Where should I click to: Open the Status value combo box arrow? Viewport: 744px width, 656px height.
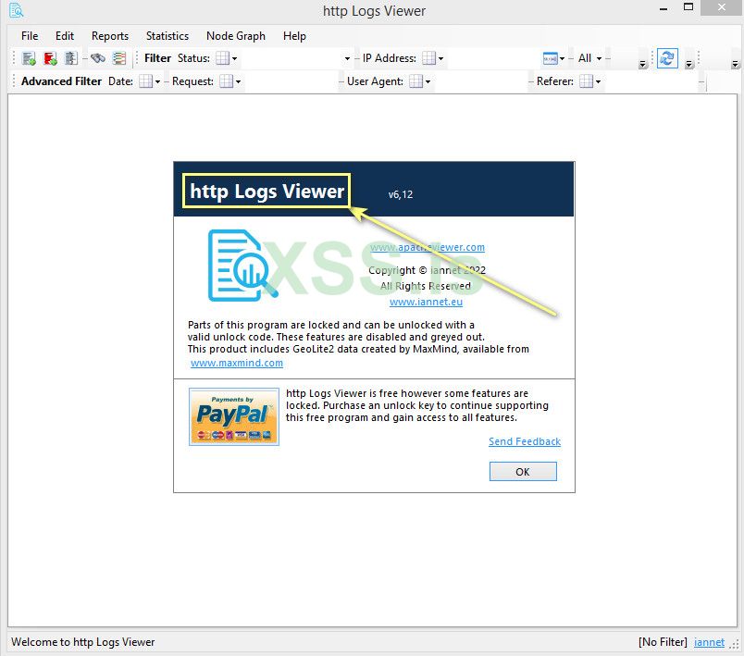347,58
